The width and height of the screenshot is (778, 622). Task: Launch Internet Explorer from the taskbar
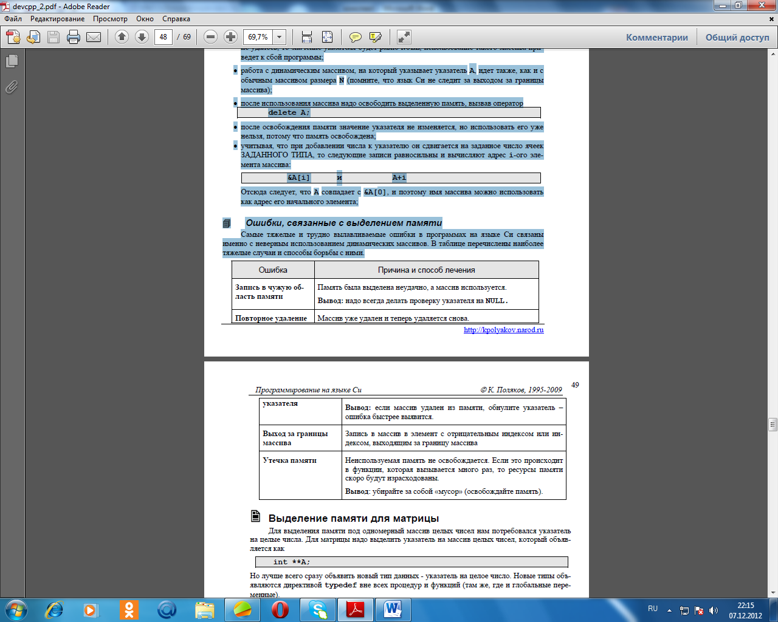[55, 609]
